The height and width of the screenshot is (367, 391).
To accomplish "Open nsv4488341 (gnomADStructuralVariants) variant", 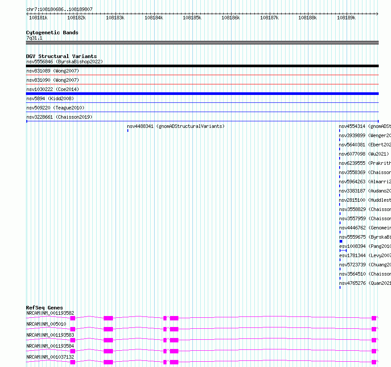I will coord(176,126).
